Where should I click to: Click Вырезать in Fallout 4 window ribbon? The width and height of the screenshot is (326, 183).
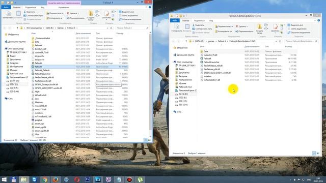click(x=30, y=12)
